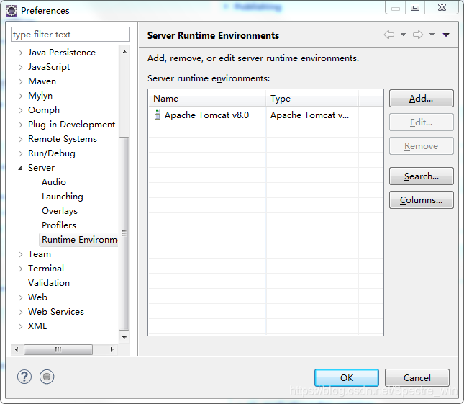This screenshot has height=404, width=464.
Task: Expand the Terminal tree node
Action: (20, 269)
